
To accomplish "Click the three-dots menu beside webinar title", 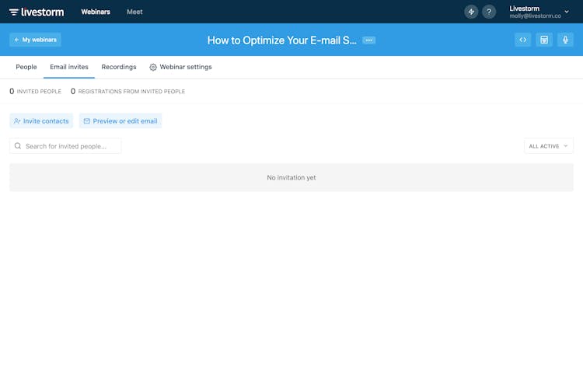I will tap(369, 40).
